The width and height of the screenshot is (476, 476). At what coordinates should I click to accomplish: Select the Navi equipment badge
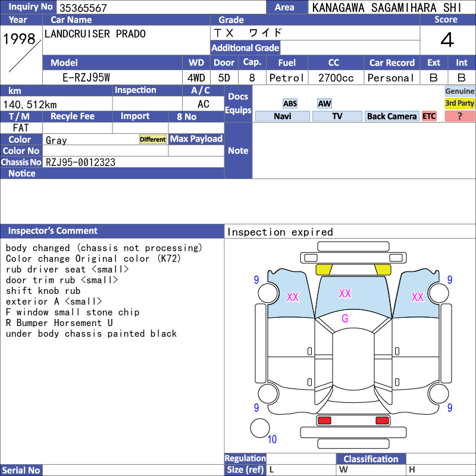pos(282,116)
